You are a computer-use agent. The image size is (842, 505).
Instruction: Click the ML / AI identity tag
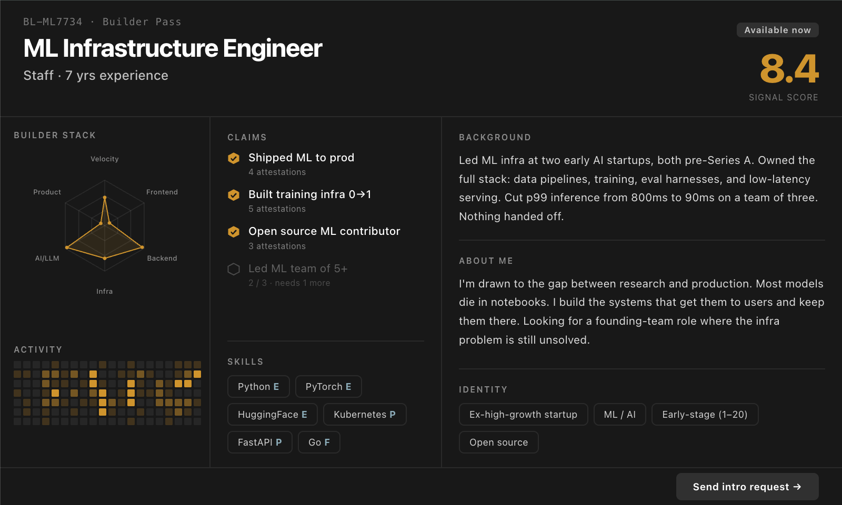(620, 415)
